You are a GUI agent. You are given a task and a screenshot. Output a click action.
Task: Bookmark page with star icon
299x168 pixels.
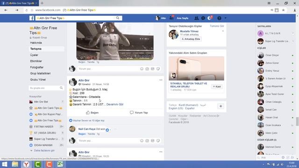click(x=284, y=10)
